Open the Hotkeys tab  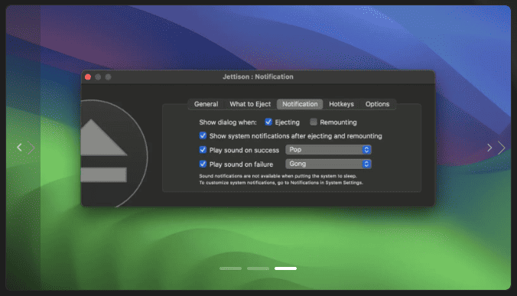point(341,104)
